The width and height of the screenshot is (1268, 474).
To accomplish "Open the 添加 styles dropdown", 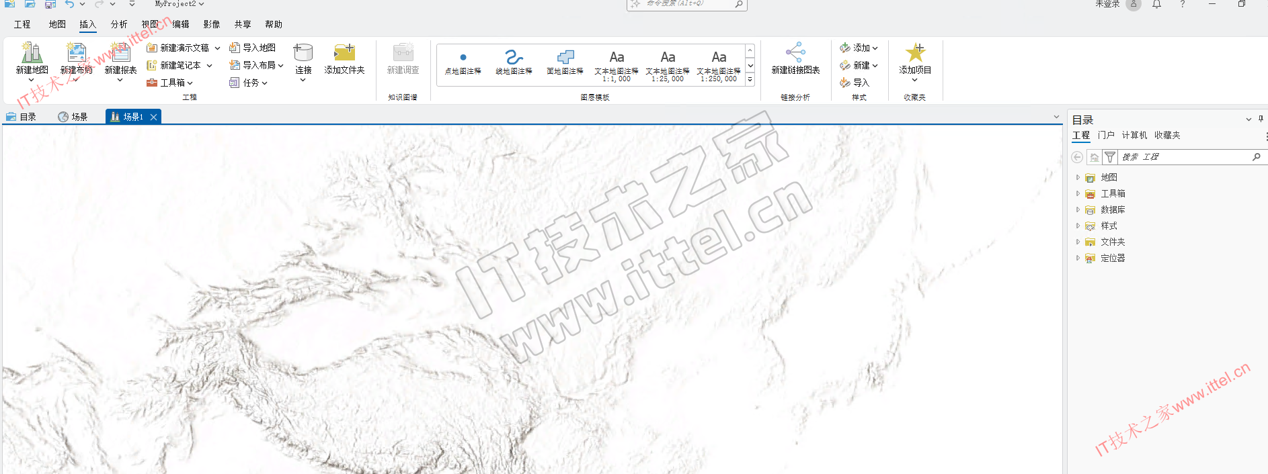I will point(875,48).
